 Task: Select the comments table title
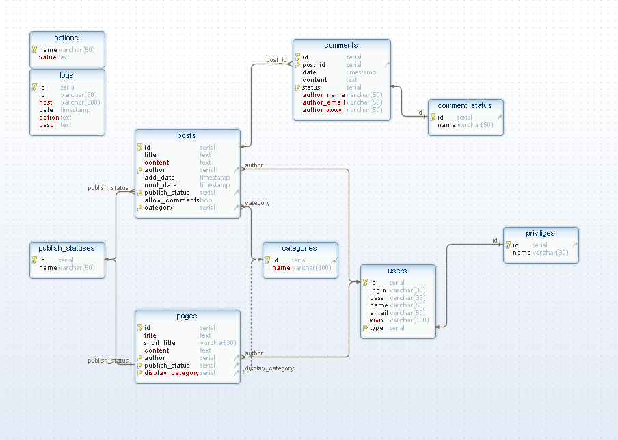coord(341,45)
